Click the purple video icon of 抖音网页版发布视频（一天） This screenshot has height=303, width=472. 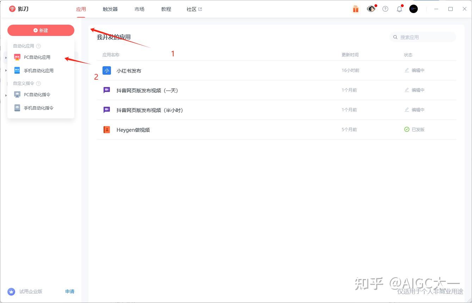pos(107,90)
